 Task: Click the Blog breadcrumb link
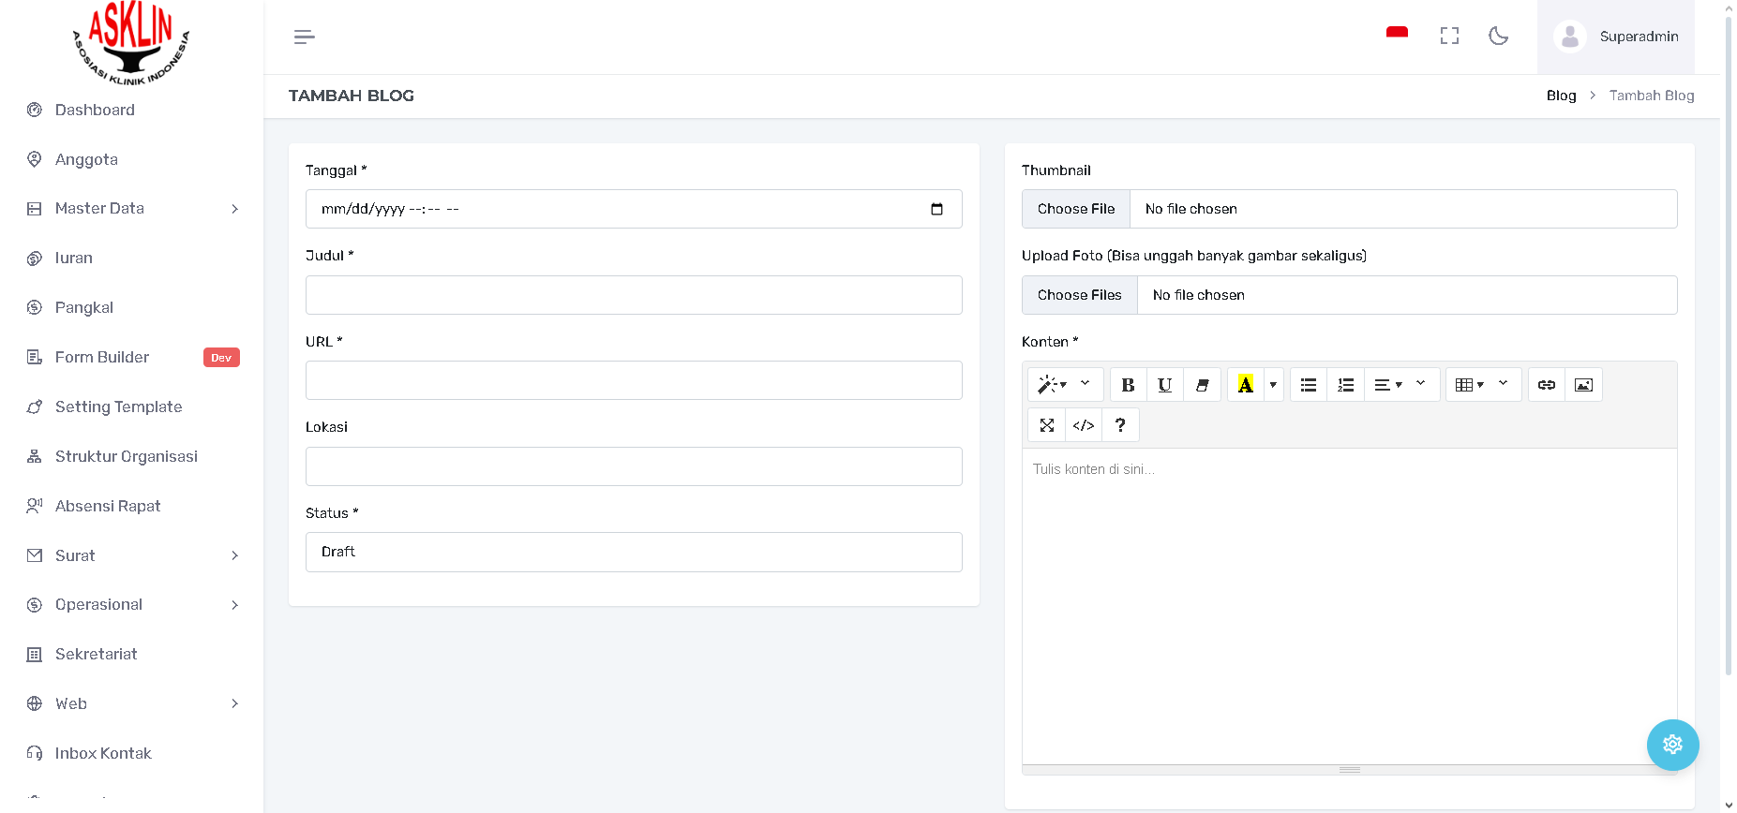[1561, 96]
